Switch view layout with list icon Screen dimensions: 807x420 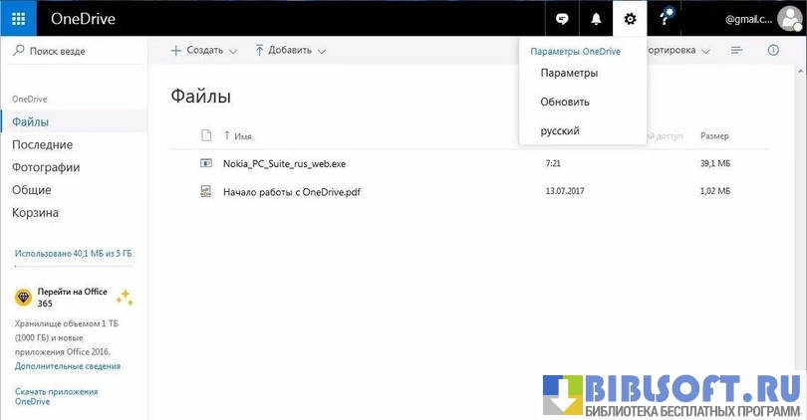[x=737, y=50]
